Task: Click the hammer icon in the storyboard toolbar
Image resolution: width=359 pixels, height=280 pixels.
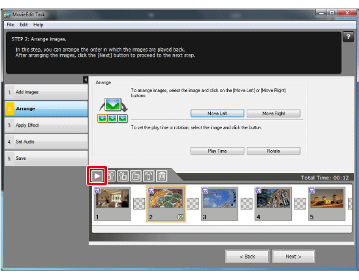Action: [149, 176]
